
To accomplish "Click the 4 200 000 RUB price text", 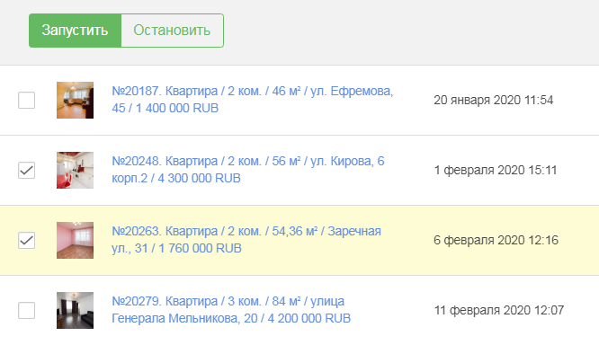I will tap(309, 318).
